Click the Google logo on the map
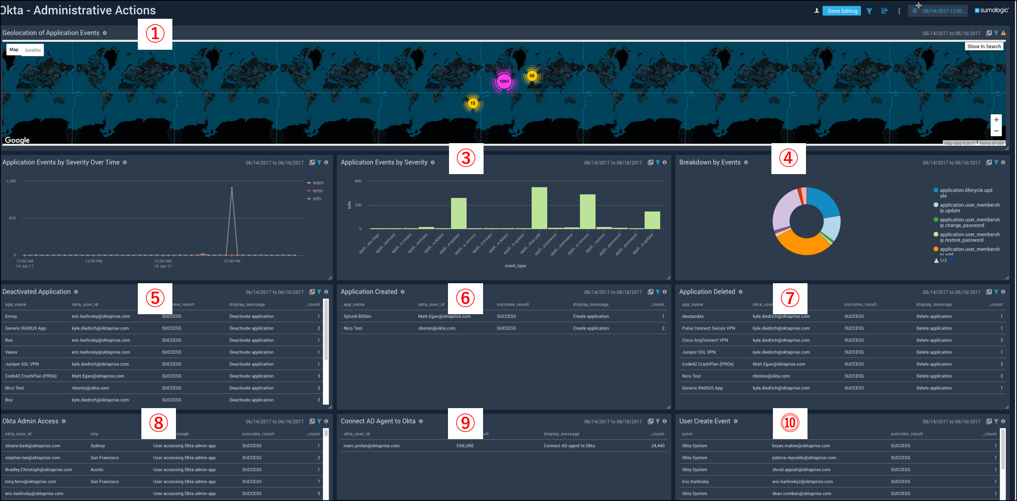1017x501 pixels. tap(17, 140)
